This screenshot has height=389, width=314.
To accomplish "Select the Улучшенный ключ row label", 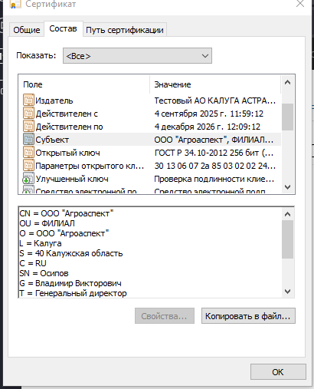I will (x=72, y=179).
